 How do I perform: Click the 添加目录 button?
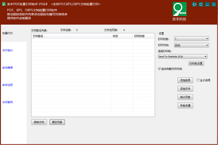pyautogui.click(x=185, y=80)
